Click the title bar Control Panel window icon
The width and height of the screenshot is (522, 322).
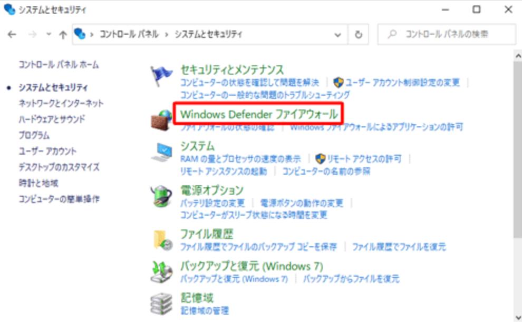coord(9,9)
